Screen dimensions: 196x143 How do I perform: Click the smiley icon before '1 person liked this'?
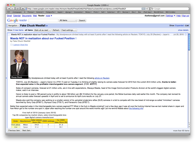(11, 45)
